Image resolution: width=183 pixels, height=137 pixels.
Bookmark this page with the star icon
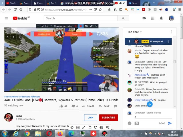(100, 9)
